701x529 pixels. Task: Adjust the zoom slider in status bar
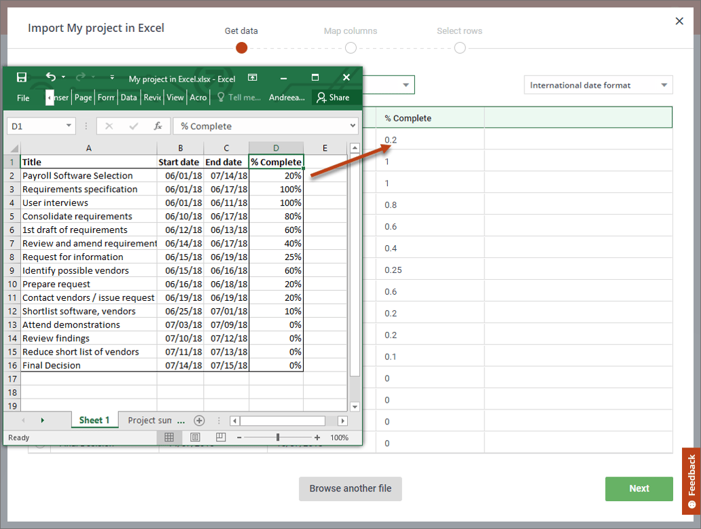(278, 437)
